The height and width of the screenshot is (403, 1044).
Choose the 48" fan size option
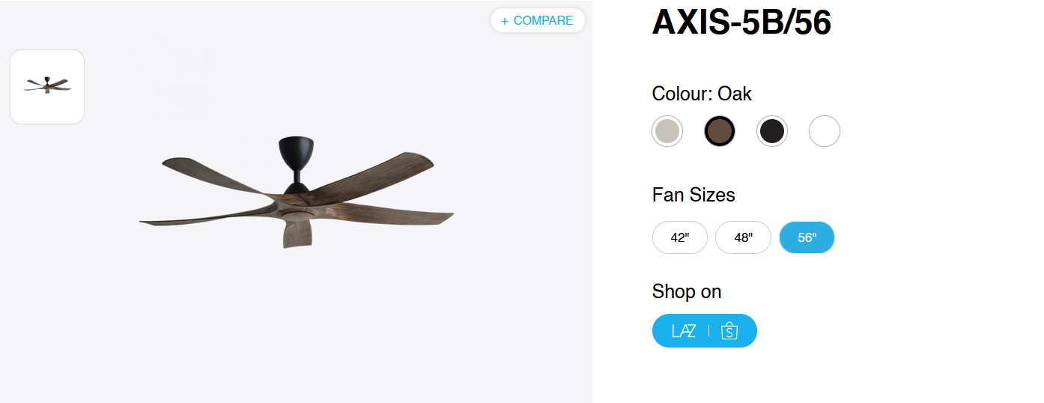743,238
